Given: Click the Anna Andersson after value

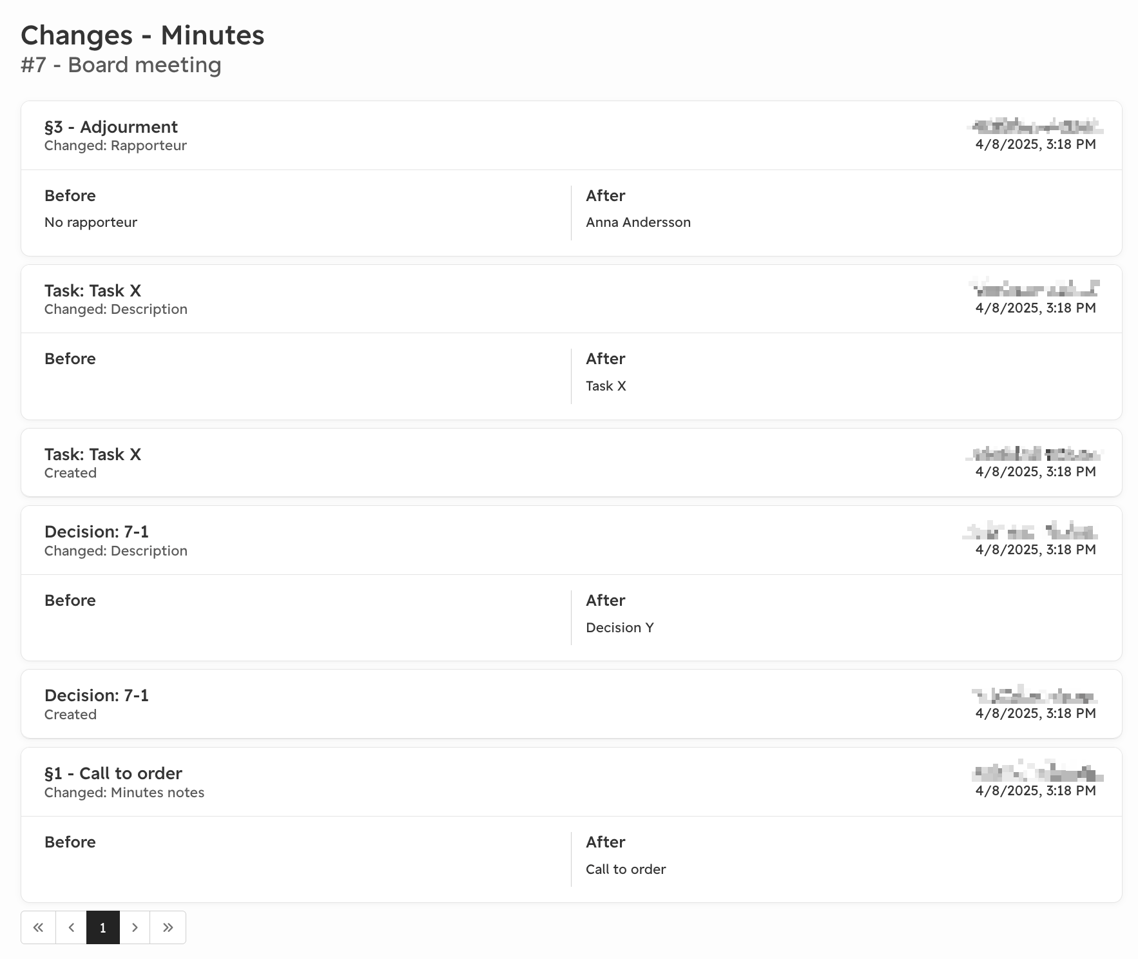Looking at the screenshot, I should click(x=638, y=222).
